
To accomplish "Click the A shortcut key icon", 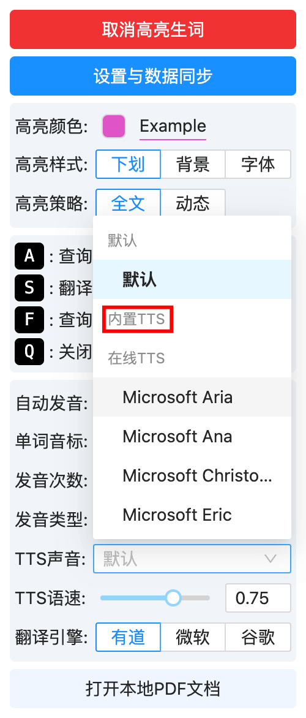I will coord(29,256).
